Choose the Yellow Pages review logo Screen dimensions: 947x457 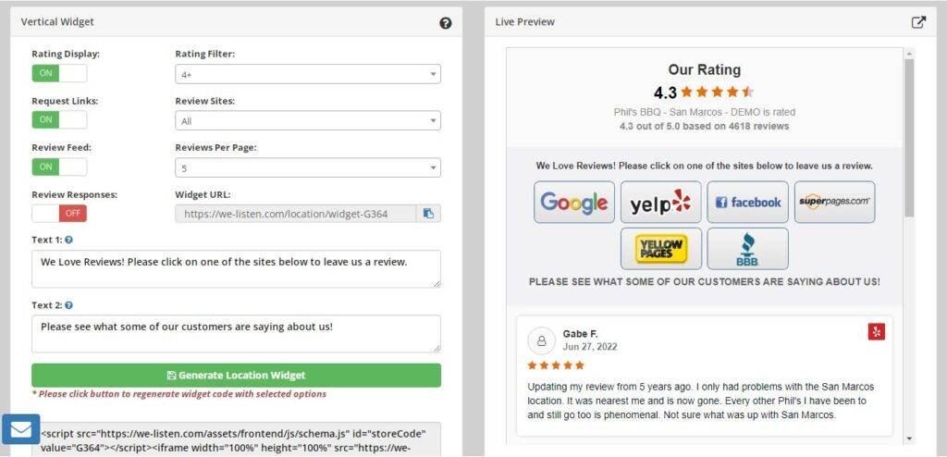point(660,249)
